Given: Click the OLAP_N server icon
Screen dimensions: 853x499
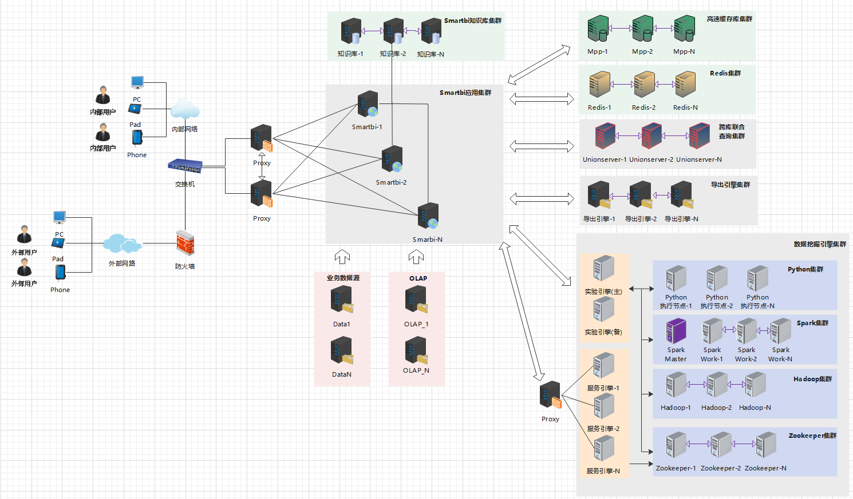Looking at the screenshot, I should (x=416, y=350).
